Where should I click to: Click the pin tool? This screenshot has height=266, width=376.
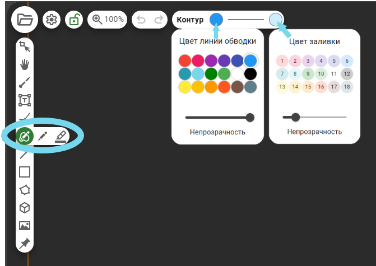point(25,244)
